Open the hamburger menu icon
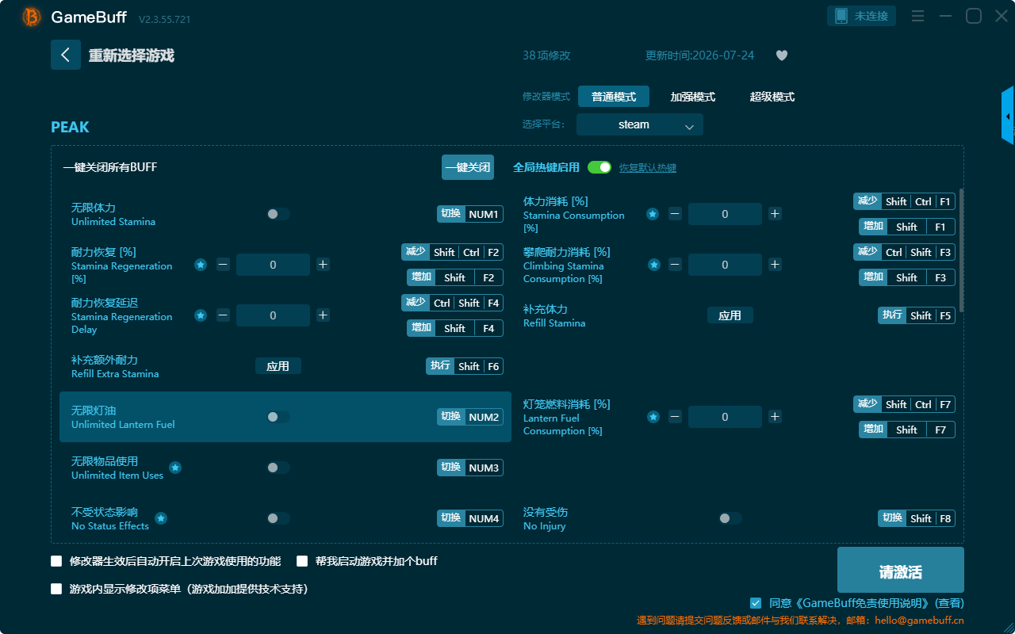1015x634 pixels. (917, 16)
